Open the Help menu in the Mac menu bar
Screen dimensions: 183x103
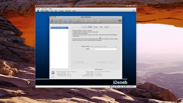(x=74, y=11)
